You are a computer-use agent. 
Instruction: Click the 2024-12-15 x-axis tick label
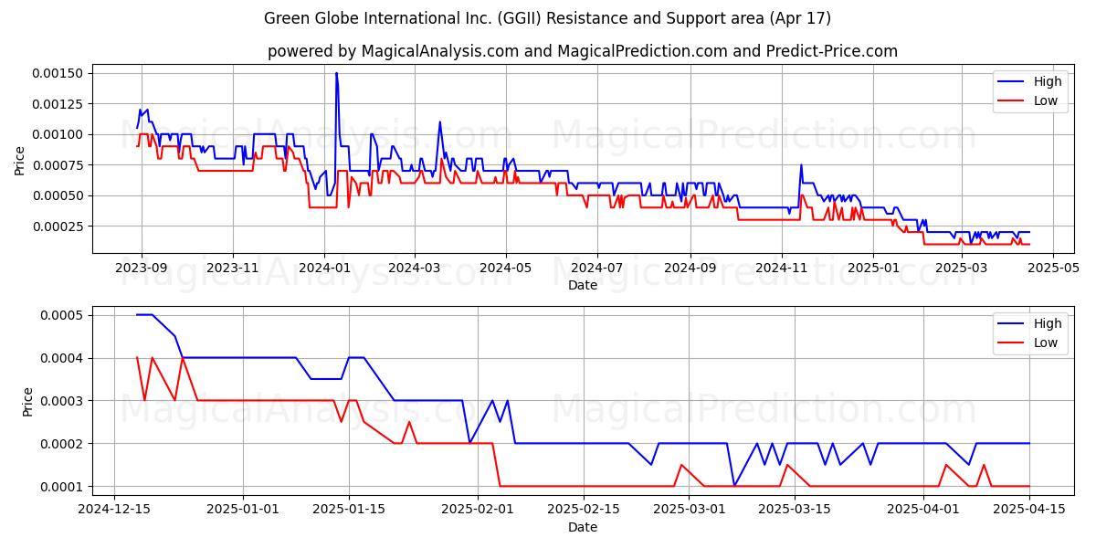tap(115, 511)
